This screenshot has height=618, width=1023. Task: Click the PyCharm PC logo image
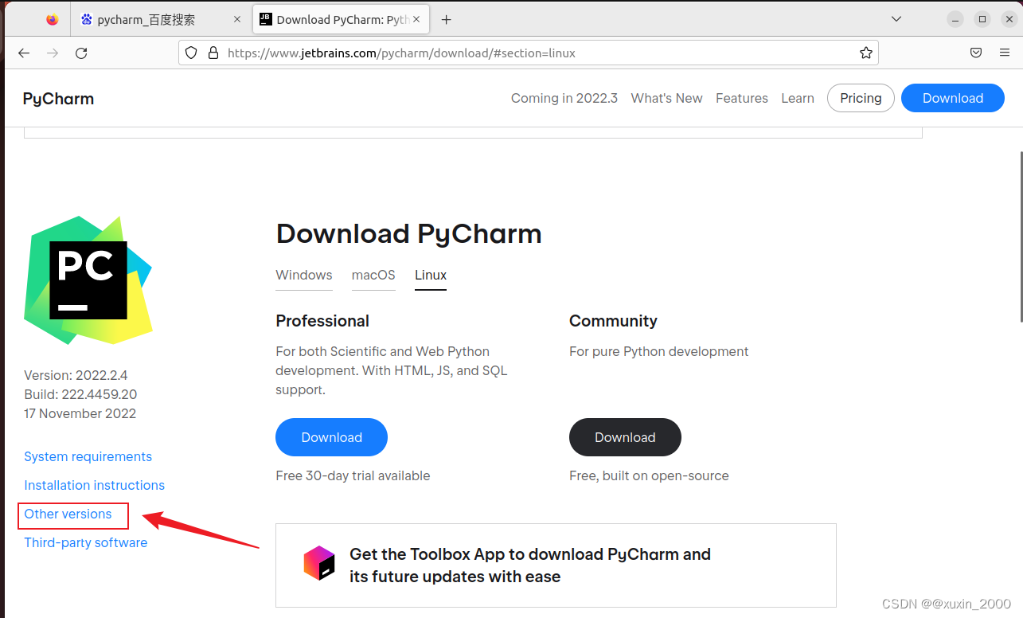[88, 280]
